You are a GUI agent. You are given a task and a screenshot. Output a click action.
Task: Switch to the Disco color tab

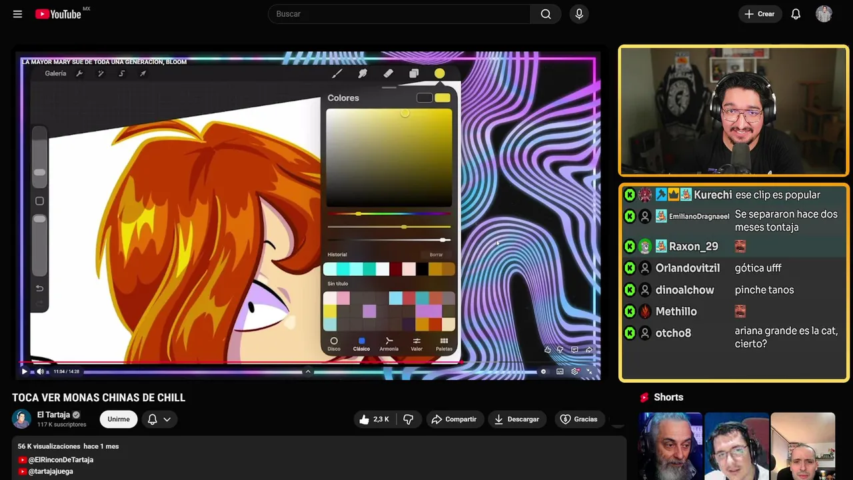[x=334, y=344]
